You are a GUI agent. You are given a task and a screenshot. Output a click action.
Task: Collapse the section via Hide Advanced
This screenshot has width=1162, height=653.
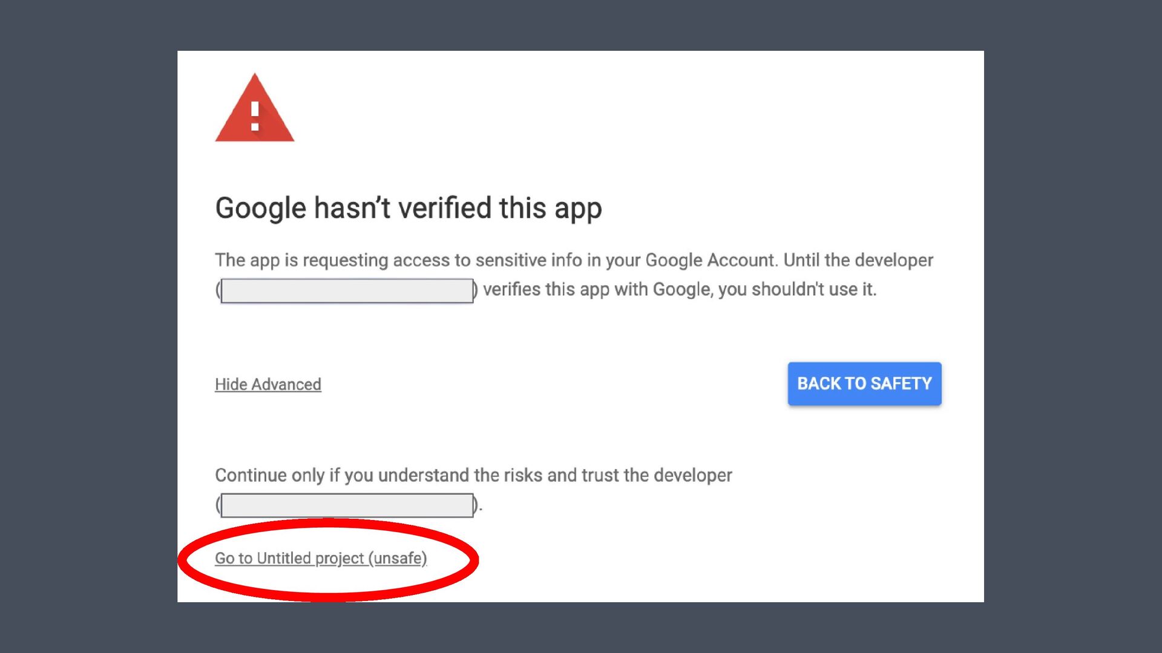(x=268, y=385)
